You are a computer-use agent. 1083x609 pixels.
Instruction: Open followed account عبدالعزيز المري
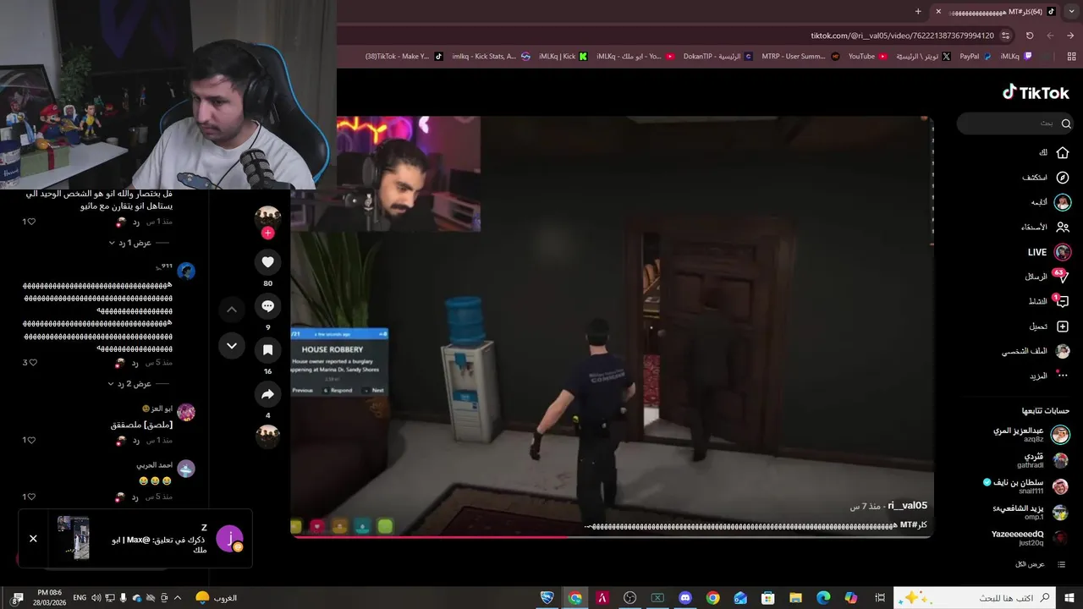[1030, 435]
